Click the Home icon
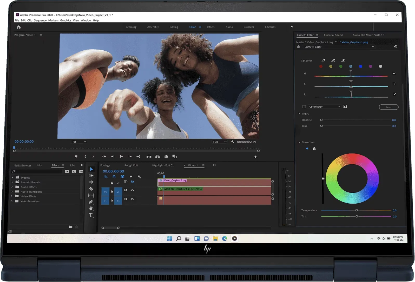The height and width of the screenshot is (282, 415). pyautogui.click(x=19, y=27)
